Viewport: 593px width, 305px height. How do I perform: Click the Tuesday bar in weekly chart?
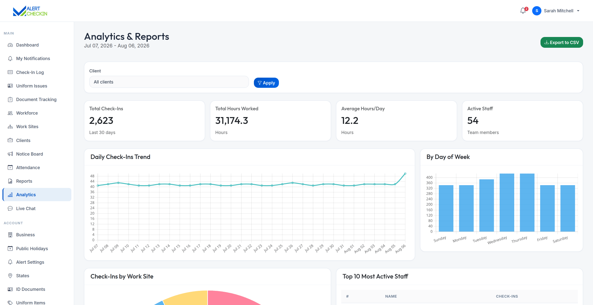486,205
